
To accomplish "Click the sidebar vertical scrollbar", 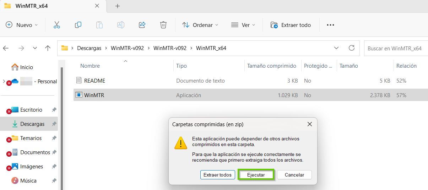I will click(x=62, y=128).
